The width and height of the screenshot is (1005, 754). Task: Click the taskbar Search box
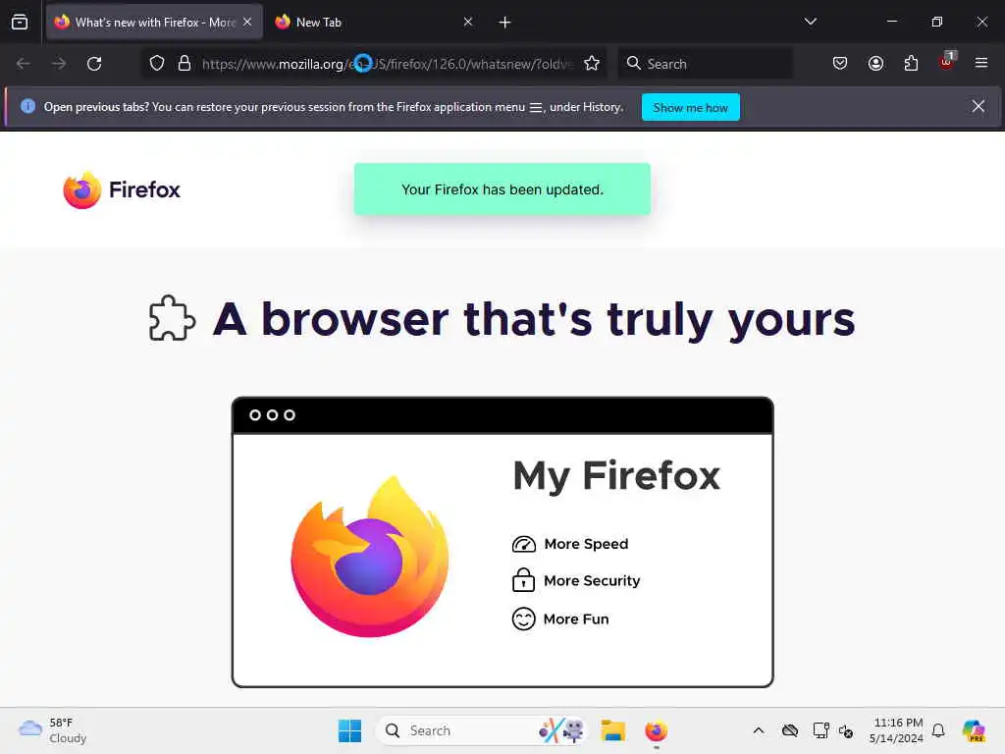point(481,730)
